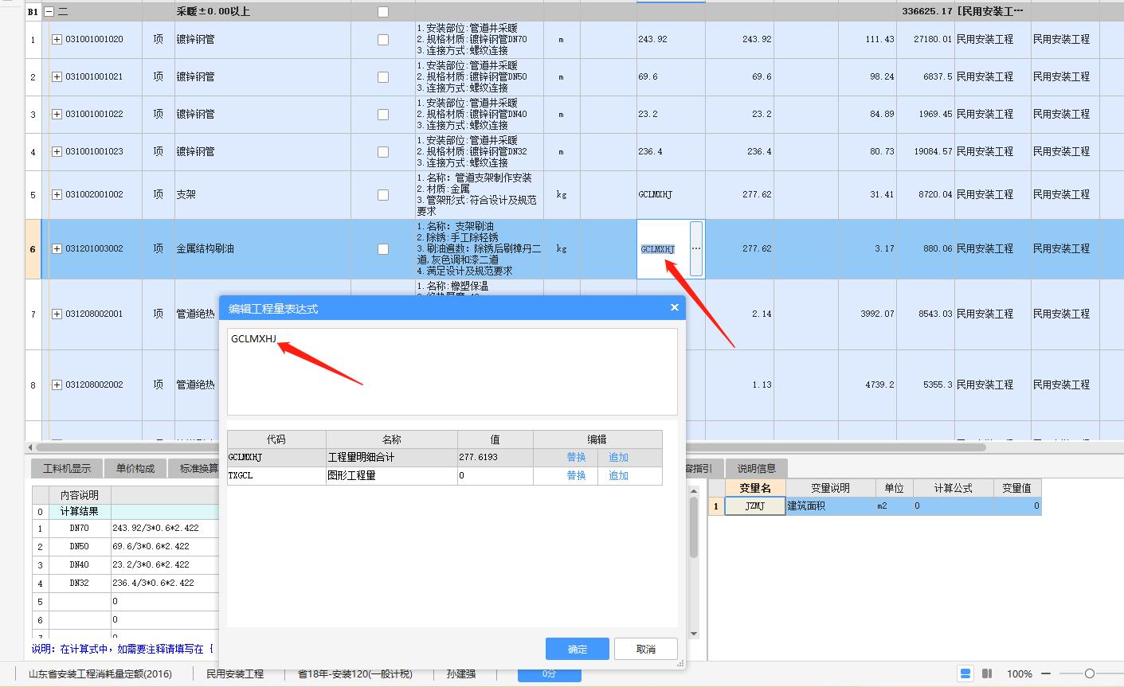The image size is (1124, 687).
Task: Cancel the dialog with 取消
Action: coord(646,649)
